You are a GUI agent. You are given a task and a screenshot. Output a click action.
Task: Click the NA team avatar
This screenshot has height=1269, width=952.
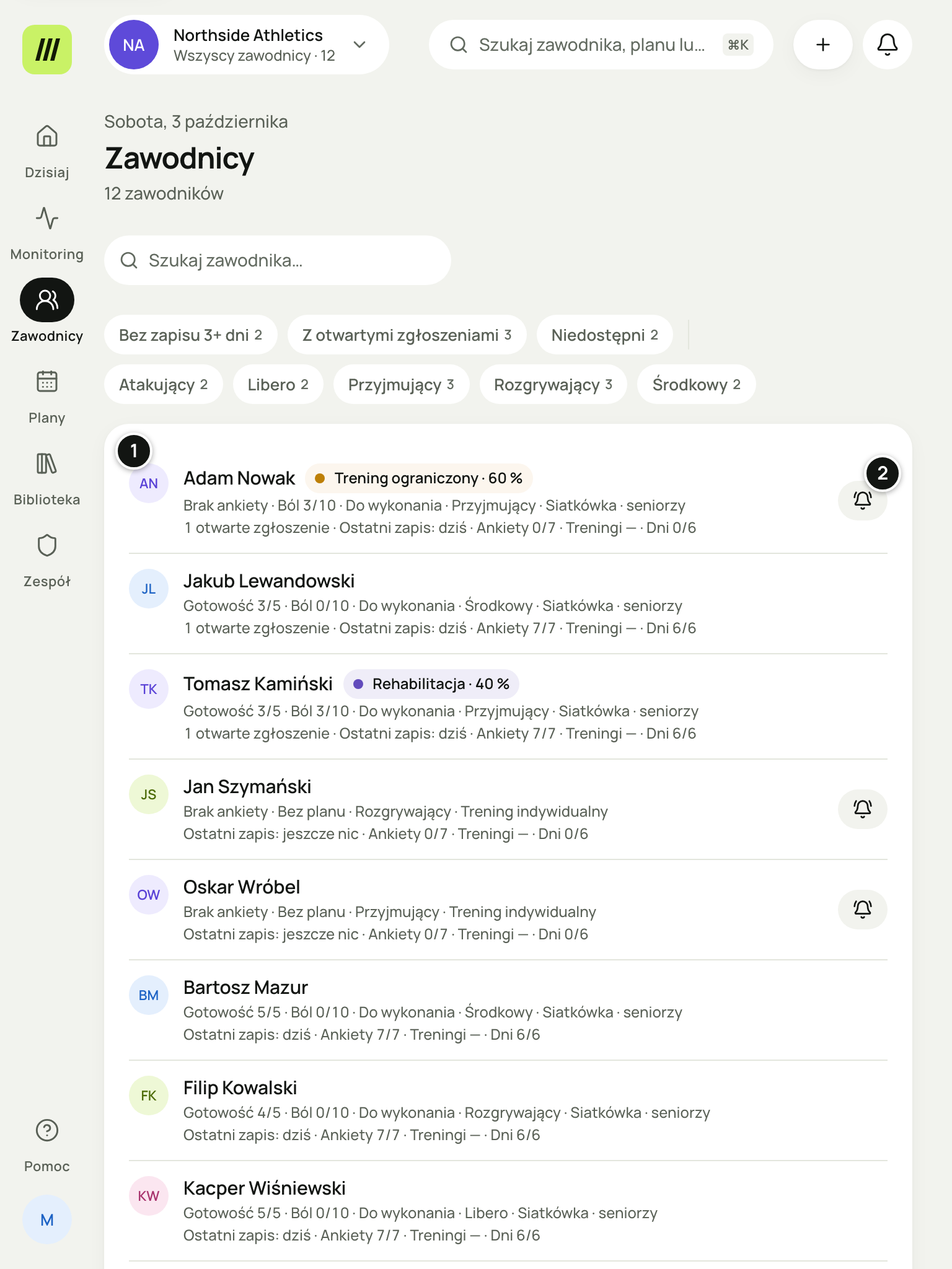134,45
